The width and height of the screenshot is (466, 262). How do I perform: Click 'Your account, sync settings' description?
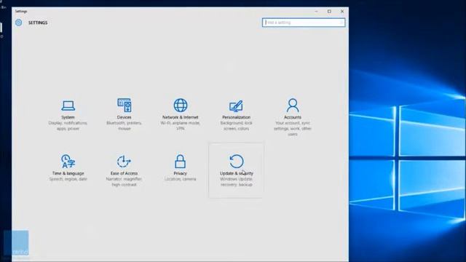293,129
